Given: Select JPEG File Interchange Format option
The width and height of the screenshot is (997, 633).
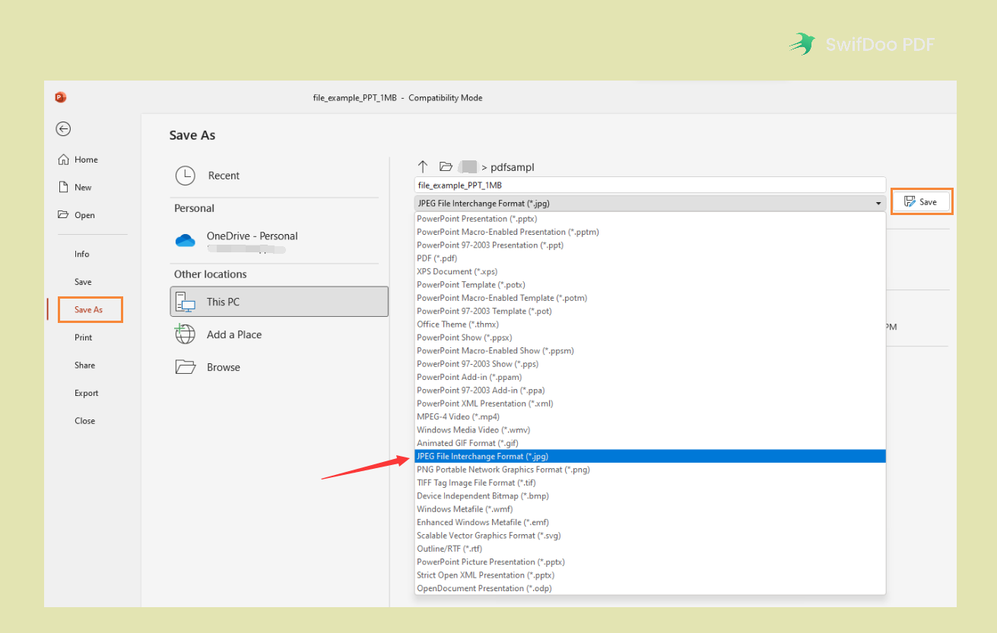Looking at the screenshot, I should (x=482, y=456).
